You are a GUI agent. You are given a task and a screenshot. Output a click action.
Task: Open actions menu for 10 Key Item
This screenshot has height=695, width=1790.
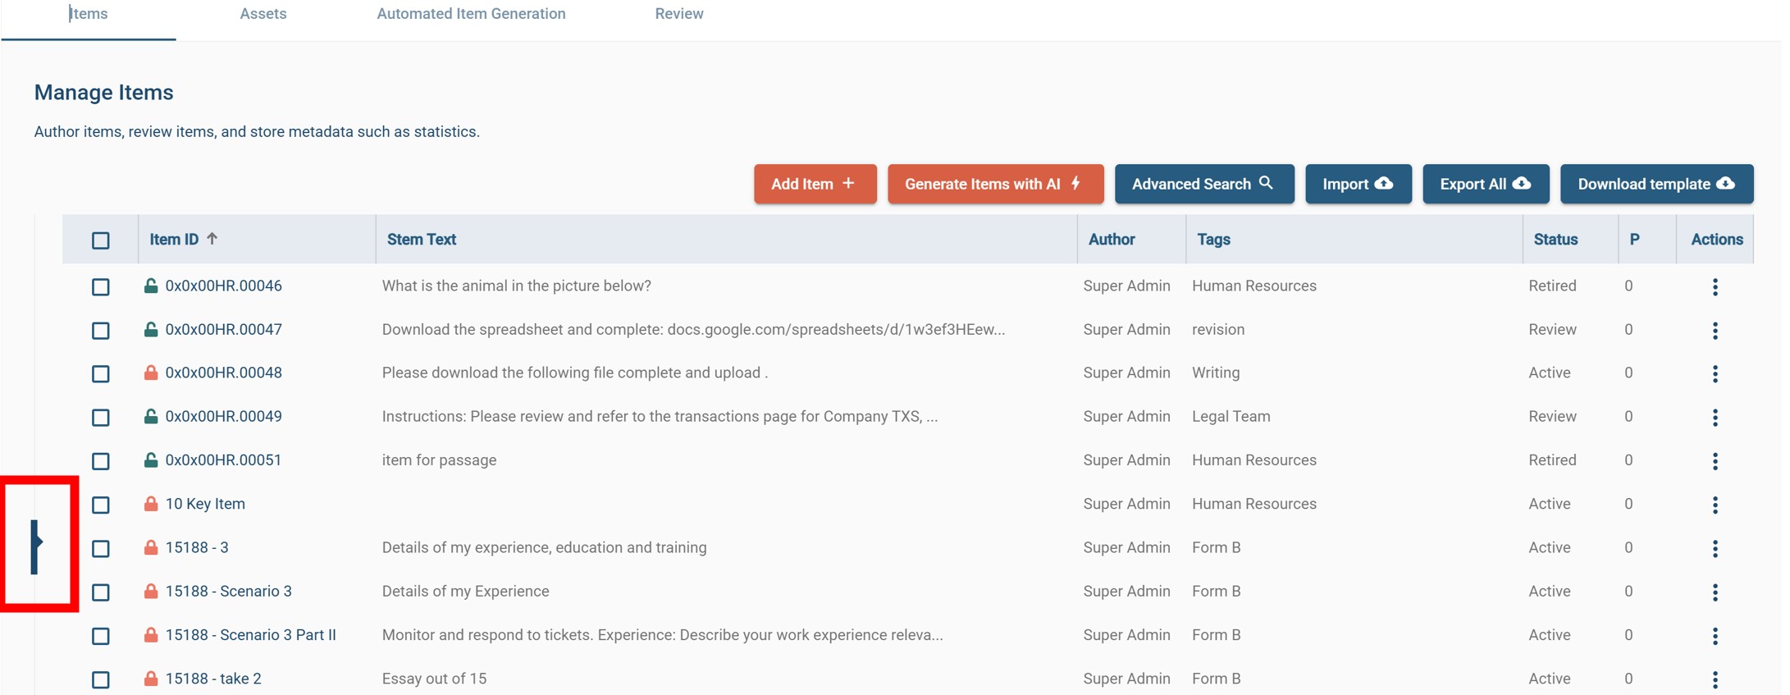(x=1715, y=505)
